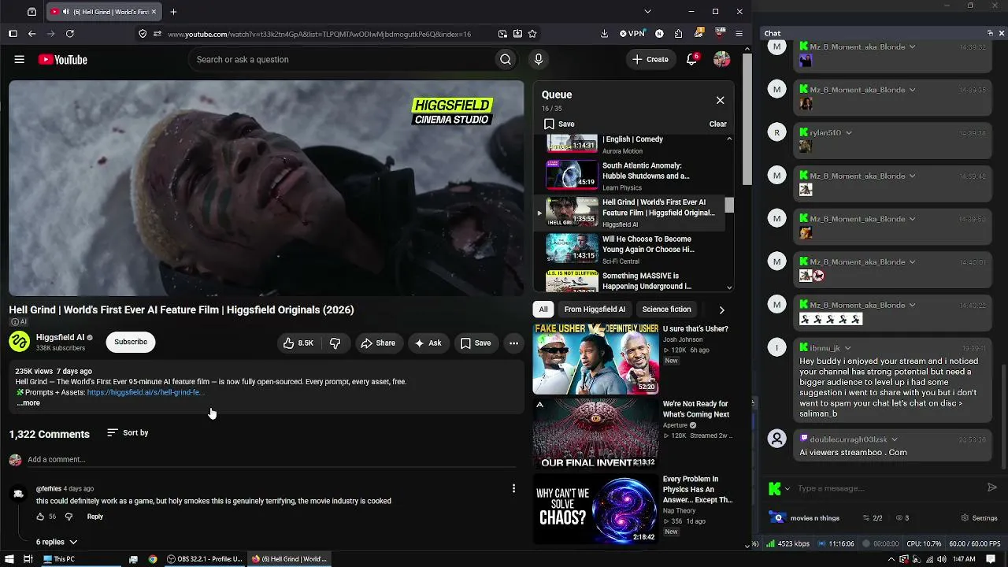Open the chat platform selector chevron
This screenshot has width=1008, height=567.
tap(787, 489)
